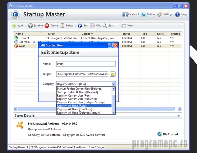Screen dimensions: 197x153
Task: Click list horizontal scroll right arrow
Action: tap(180, 109)
